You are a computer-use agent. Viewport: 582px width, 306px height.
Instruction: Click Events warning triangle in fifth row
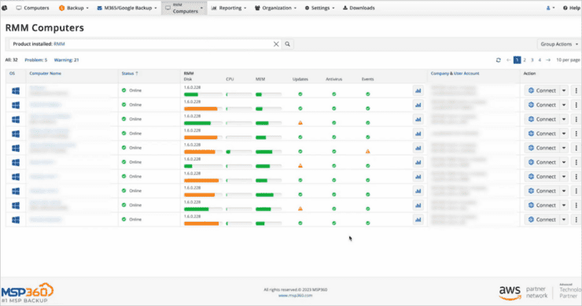367,152
